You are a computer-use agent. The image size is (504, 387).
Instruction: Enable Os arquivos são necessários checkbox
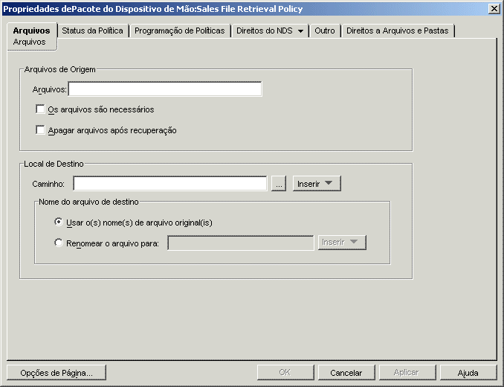pyautogui.click(x=40, y=109)
